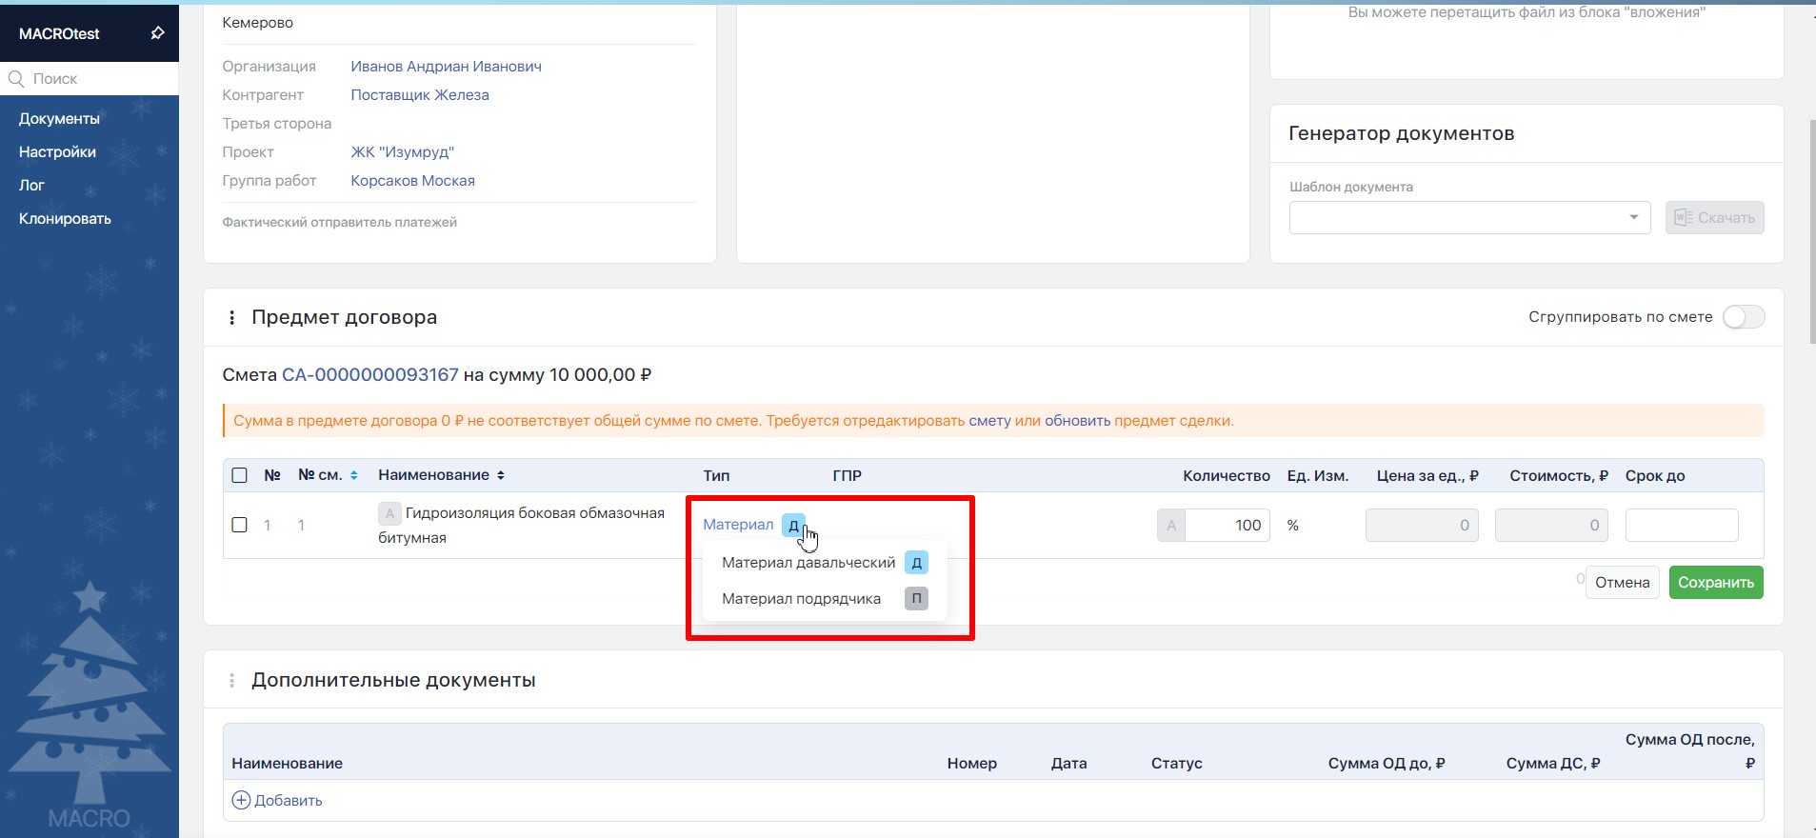Click the drag handle beside Дополнительные документы
This screenshot has width=1816, height=838.
tap(231, 681)
